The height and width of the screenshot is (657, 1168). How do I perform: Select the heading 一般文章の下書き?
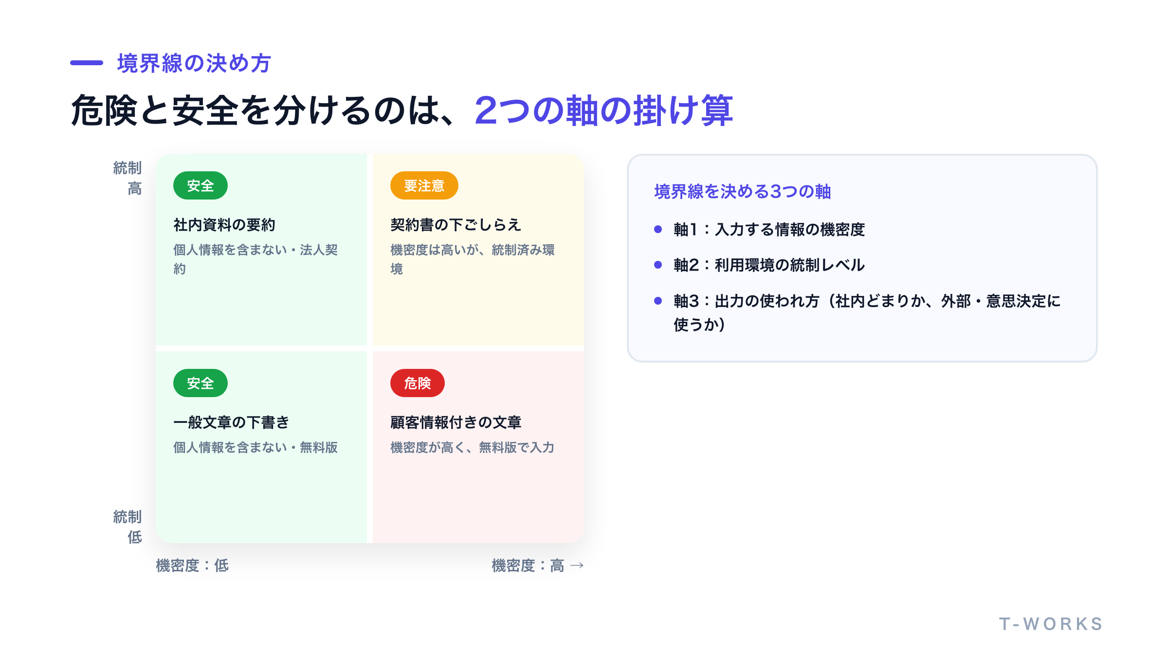click(x=232, y=422)
